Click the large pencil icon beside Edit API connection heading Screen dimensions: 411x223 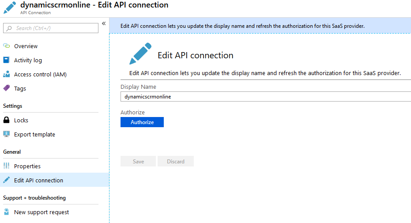140,53
